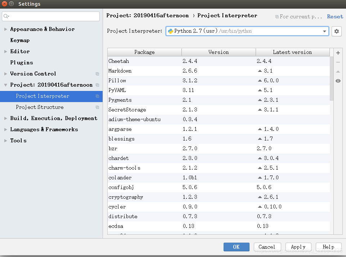The width and height of the screenshot is (346, 257).
Task: Click the Cancel button
Action: pos(267,247)
